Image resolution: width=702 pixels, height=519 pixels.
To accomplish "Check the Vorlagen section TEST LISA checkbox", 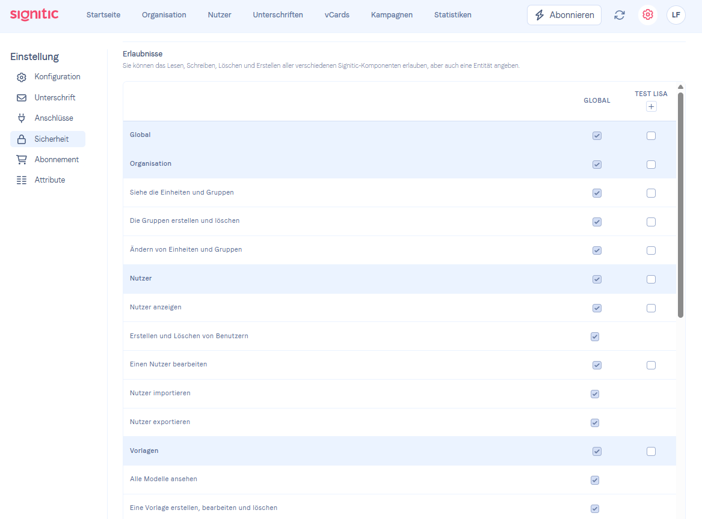I will (x=651, y=452).
